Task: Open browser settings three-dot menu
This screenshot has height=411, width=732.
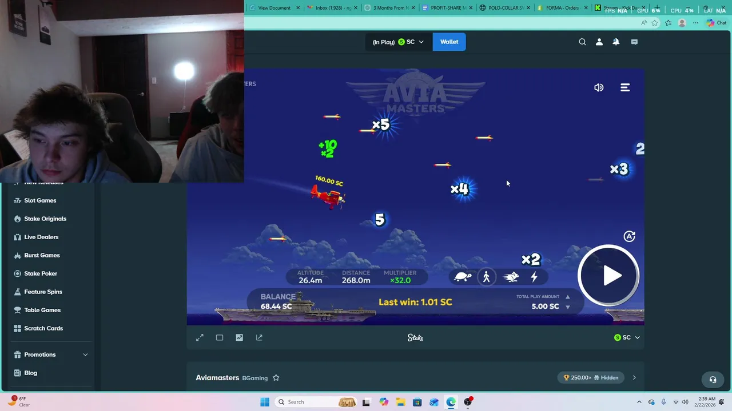Action: [x=695, y=23]
